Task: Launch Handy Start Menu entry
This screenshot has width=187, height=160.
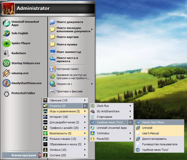Action: coord(160,122)
